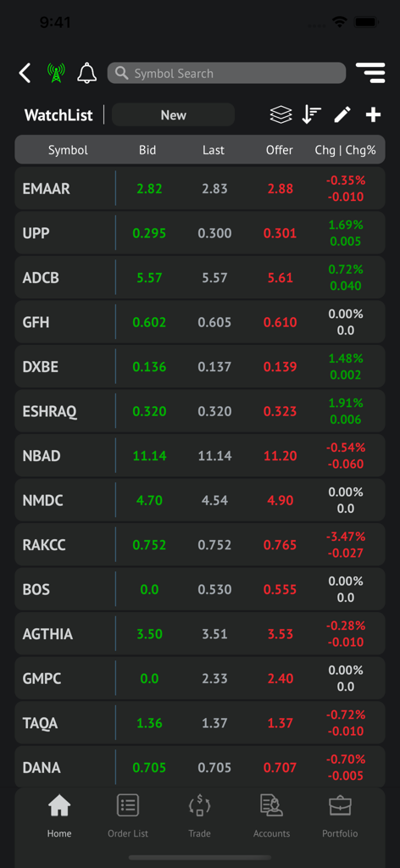Open the Home tab
Screen dimensions: 400x868
pos(59,816)
